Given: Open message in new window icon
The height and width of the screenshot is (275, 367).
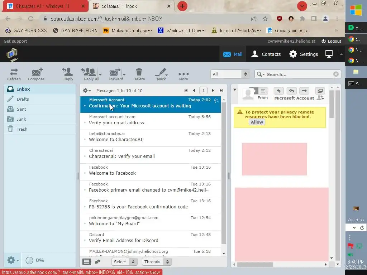Looking at the screenshot, I should (x=320, y=91).
